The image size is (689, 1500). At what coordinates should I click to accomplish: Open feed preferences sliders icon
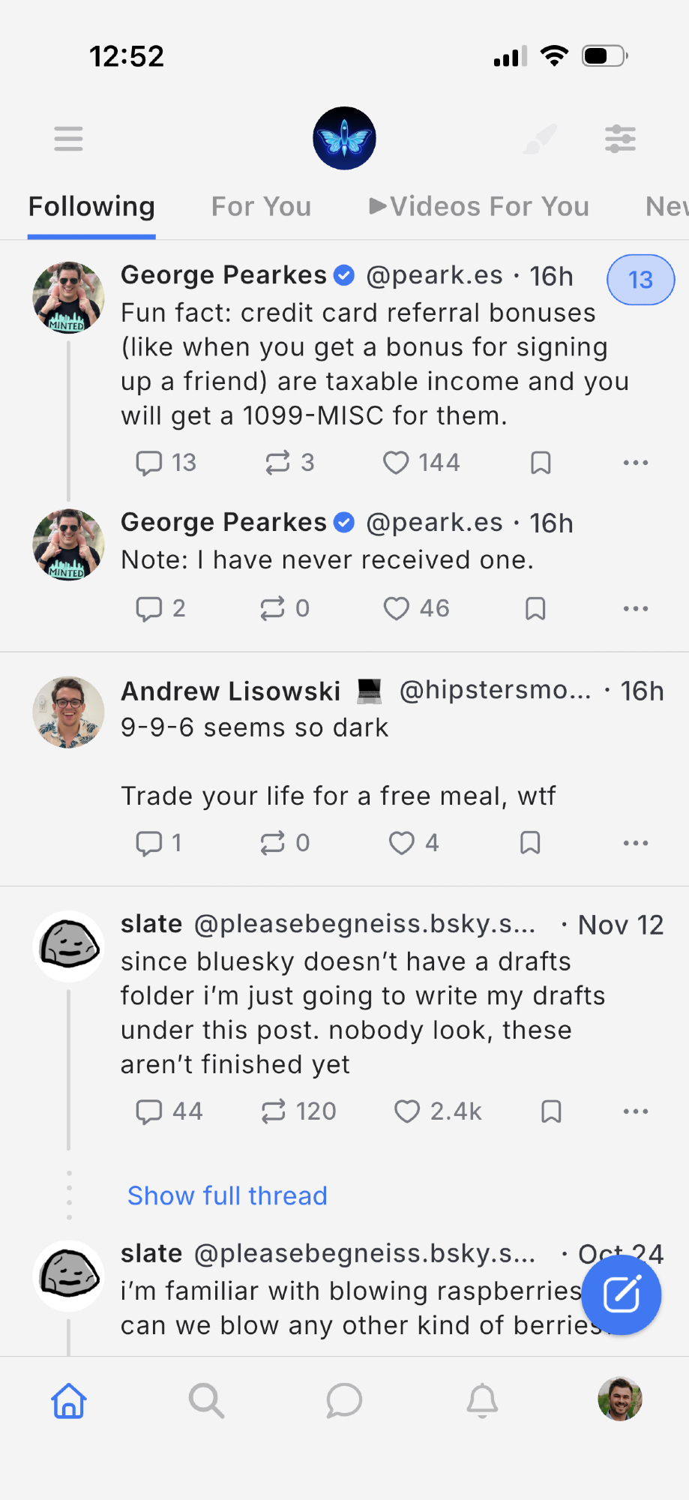[x=620, y=139]
